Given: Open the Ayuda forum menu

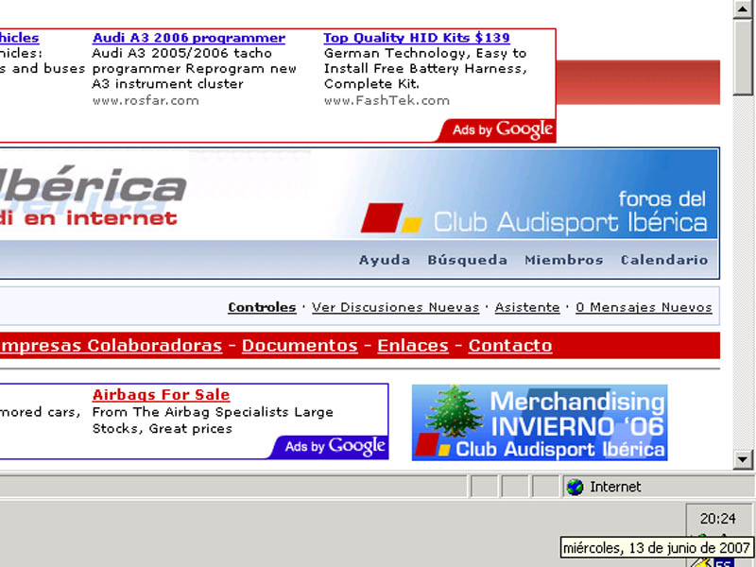Looking at the screenshot, I should point(385,261).
